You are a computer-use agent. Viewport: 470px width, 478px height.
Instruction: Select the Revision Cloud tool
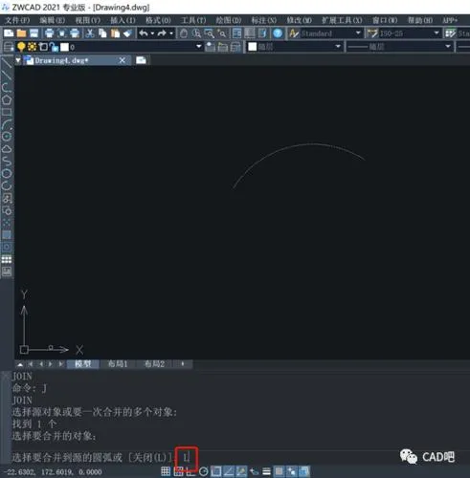pyautogui.click(x=7, y=149)
